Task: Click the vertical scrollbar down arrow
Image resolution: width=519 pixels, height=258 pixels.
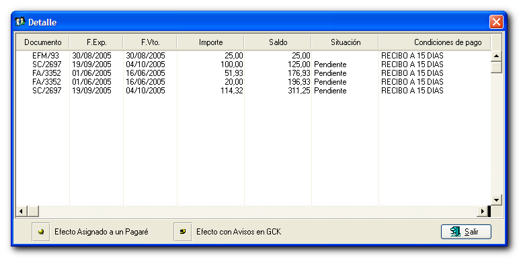Action: coord(496,200)
